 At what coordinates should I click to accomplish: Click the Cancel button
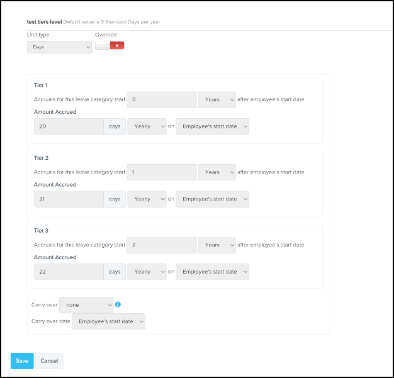point(49,361)
